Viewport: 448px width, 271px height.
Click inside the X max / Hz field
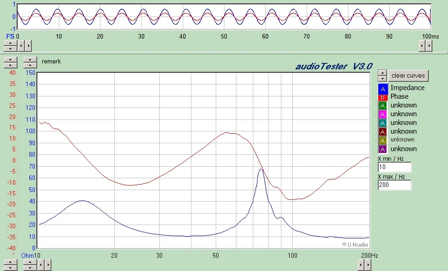(394, 185)
